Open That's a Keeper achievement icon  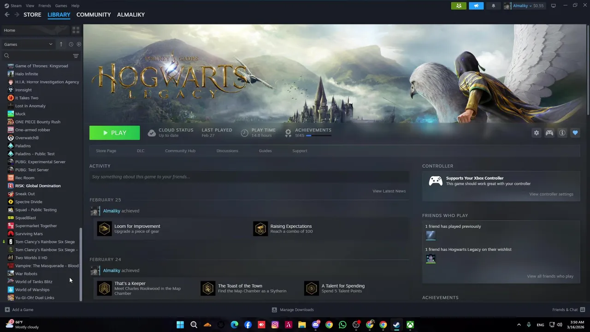(105, 288)
